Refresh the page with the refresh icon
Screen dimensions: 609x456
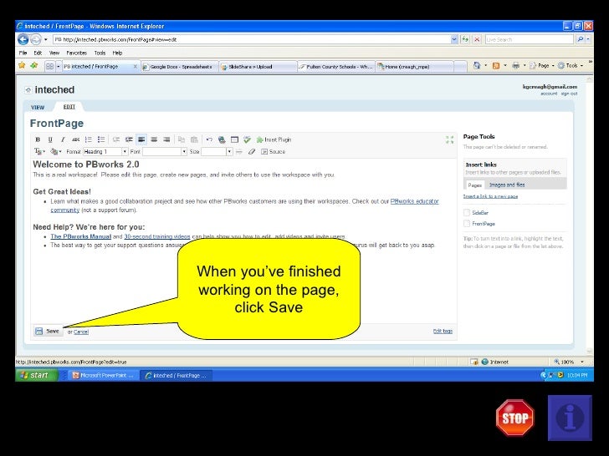click(465, 39)
